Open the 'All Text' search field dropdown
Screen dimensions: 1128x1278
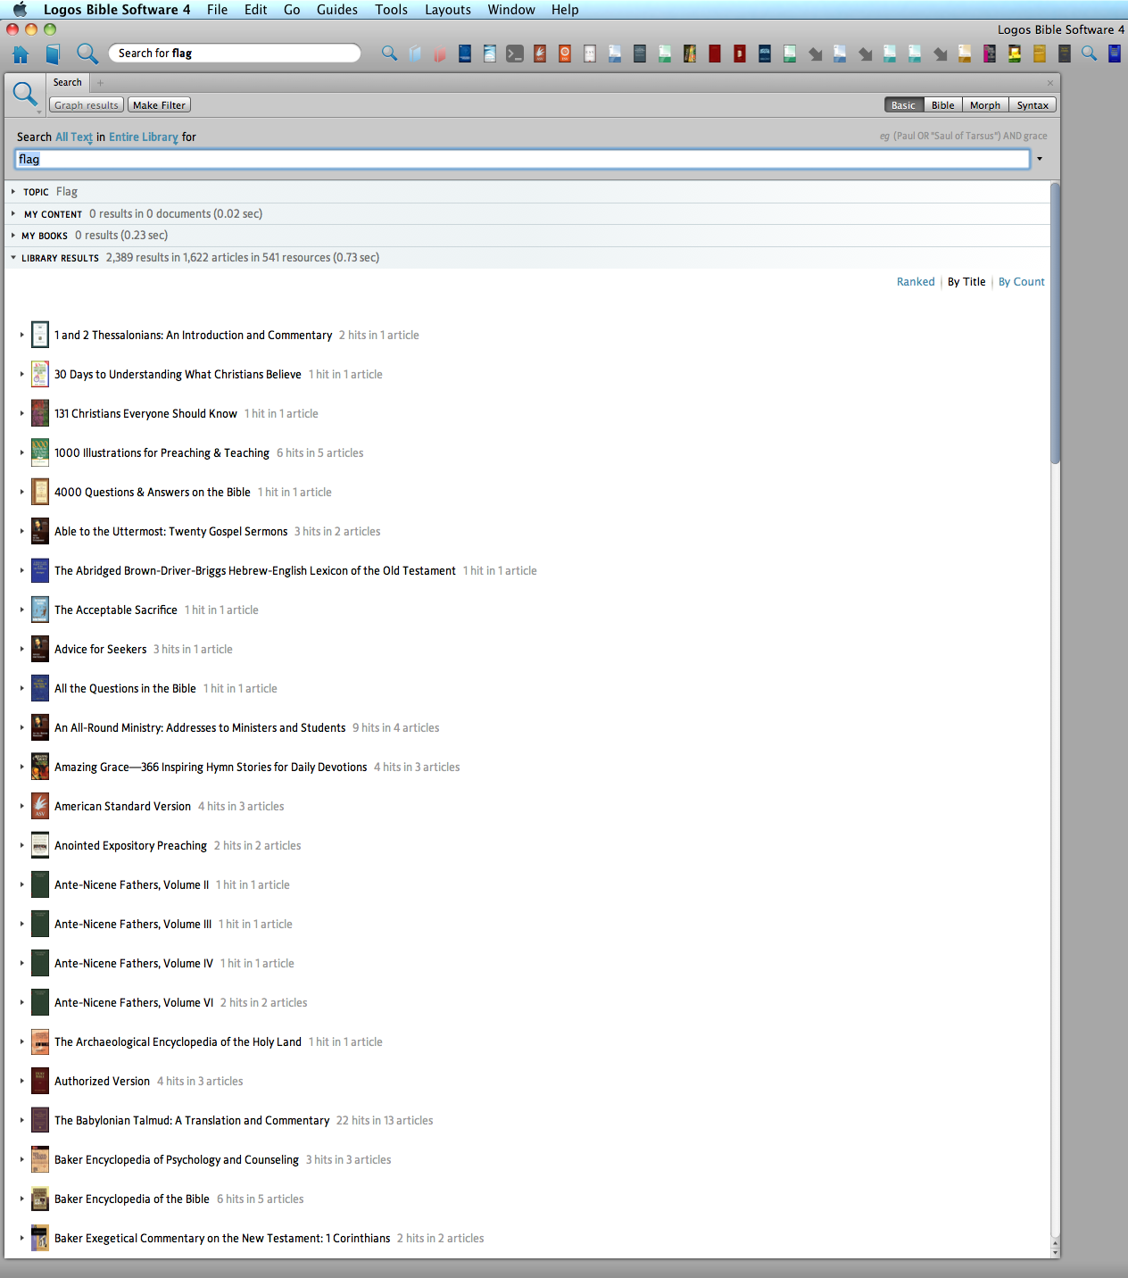(x=74, y=137)
